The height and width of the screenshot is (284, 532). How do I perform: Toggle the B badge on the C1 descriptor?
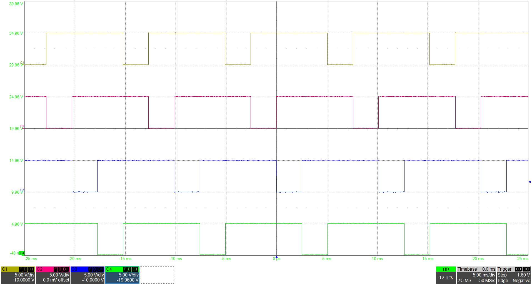click(x=25, y=269)
